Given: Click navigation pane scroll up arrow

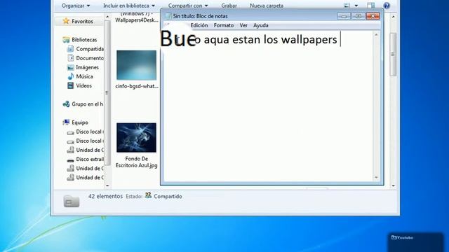Looking at the screenshot, I should click(107, 17).
